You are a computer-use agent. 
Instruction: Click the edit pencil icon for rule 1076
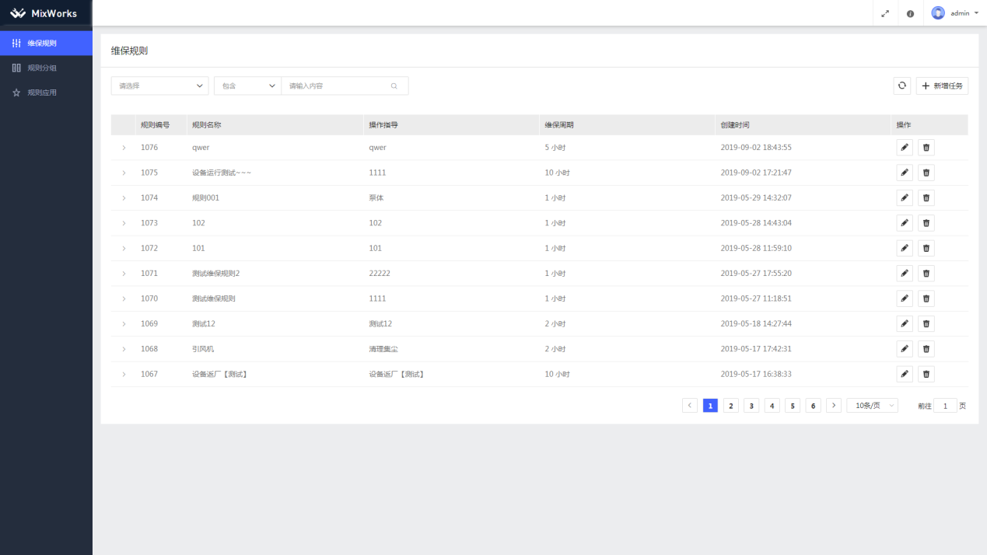(x=904, y=148)
